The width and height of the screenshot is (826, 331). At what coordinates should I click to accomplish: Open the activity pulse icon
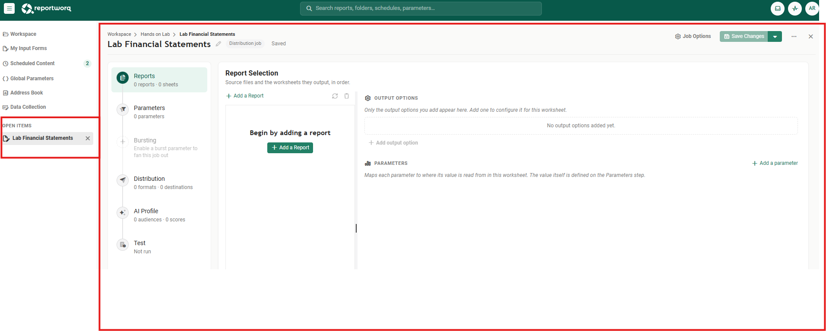794,8
